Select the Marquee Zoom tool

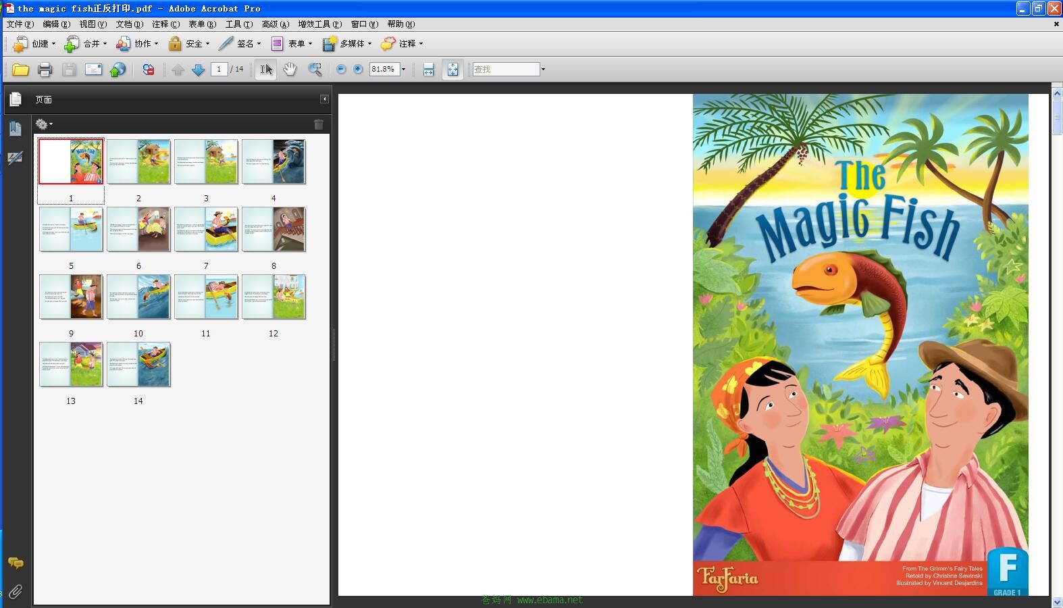point(315,70)
